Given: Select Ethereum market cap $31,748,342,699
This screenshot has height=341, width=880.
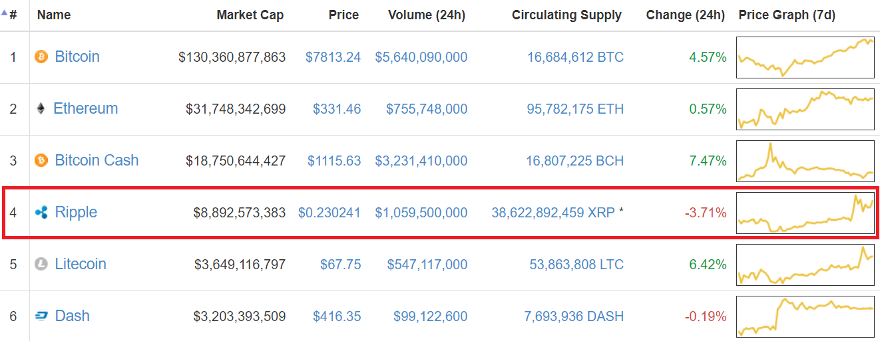Looking at the screenshot, I should pyautogui.click(x=236, y=109).
